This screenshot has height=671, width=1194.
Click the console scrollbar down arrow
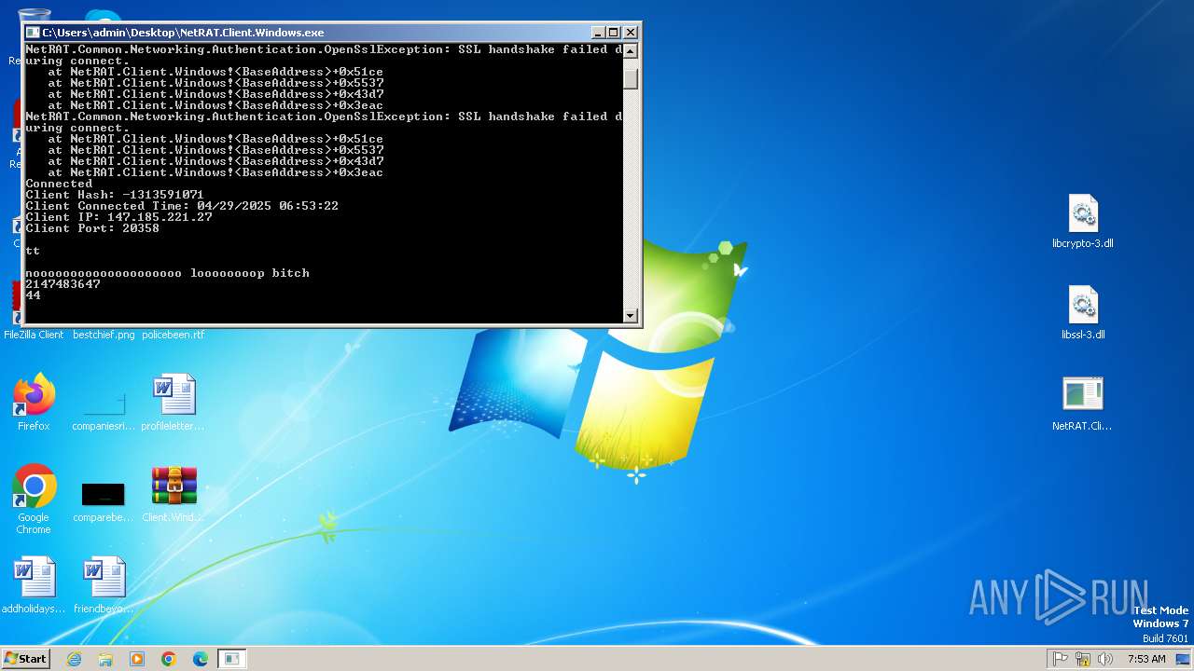pos(631,316)
